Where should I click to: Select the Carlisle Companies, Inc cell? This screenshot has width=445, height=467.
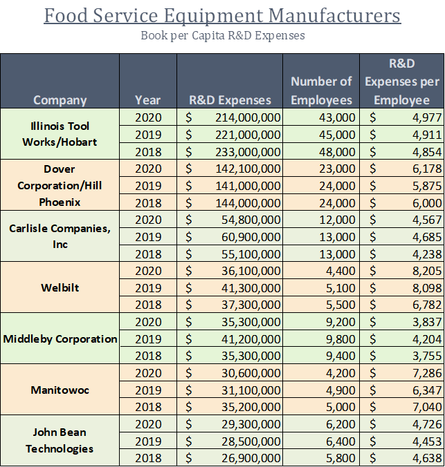click(x=60, y=236)
